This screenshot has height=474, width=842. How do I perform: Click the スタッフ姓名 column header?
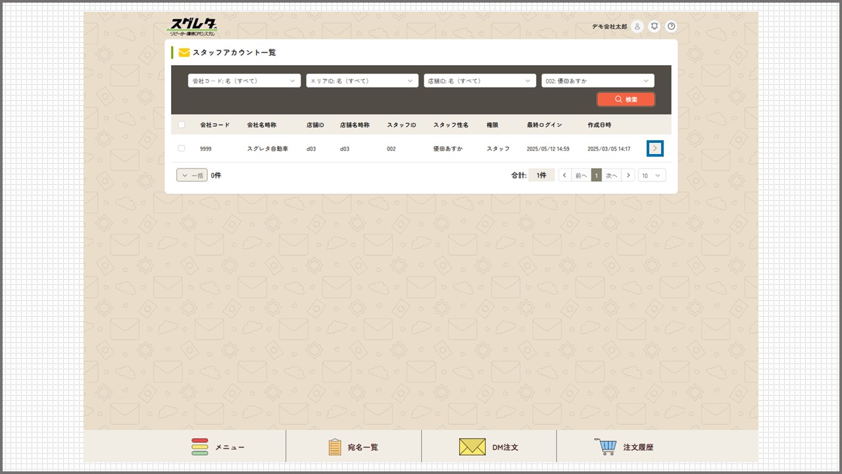[x=451, y=125]
